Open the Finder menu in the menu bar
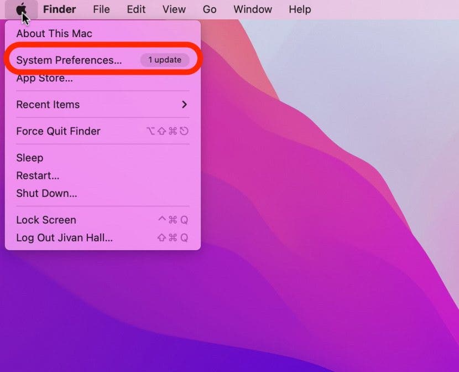 (59, 9)
